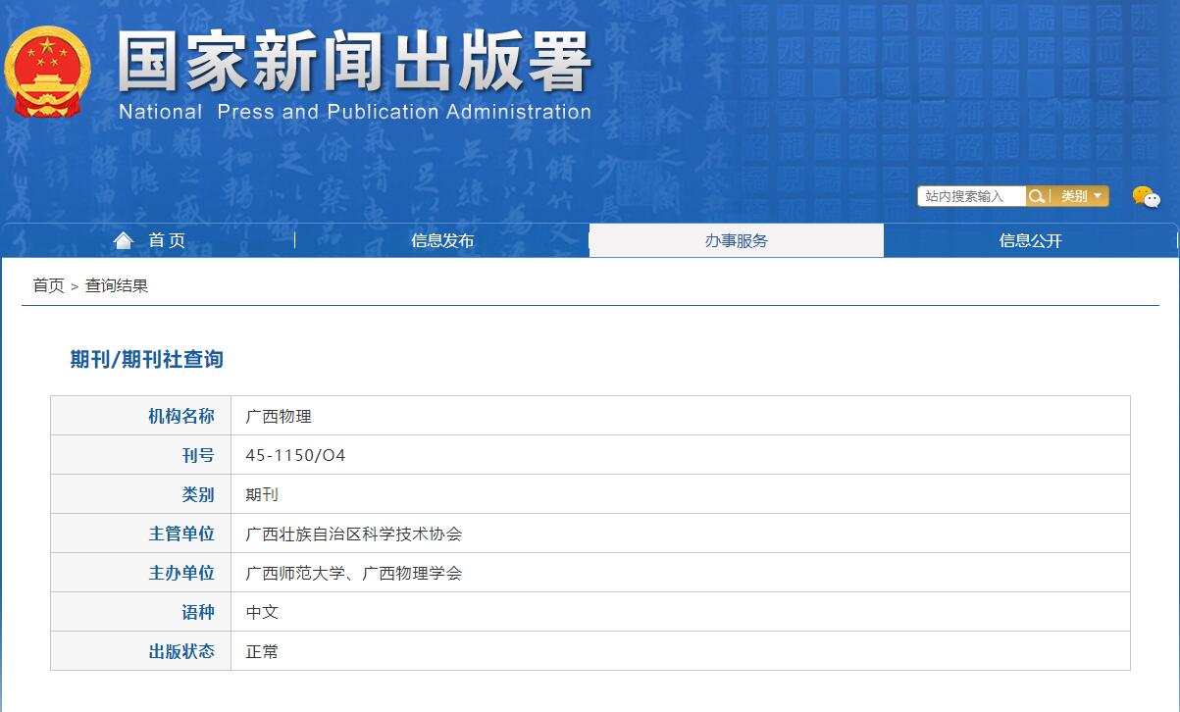The width and height of the screenshot is (1180, 712).
Task: Open the WeChat sharing icon
Action: click(1150, 196)
